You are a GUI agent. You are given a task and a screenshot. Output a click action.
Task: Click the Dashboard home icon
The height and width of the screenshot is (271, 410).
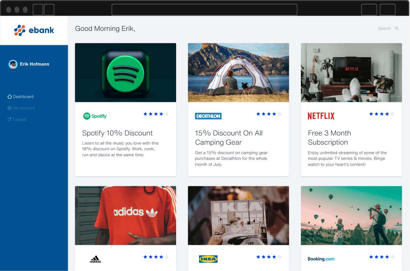click(x=10, y=97)
